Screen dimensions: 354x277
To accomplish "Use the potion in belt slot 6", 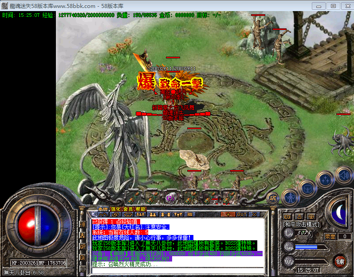I will [x=229, y=197].
